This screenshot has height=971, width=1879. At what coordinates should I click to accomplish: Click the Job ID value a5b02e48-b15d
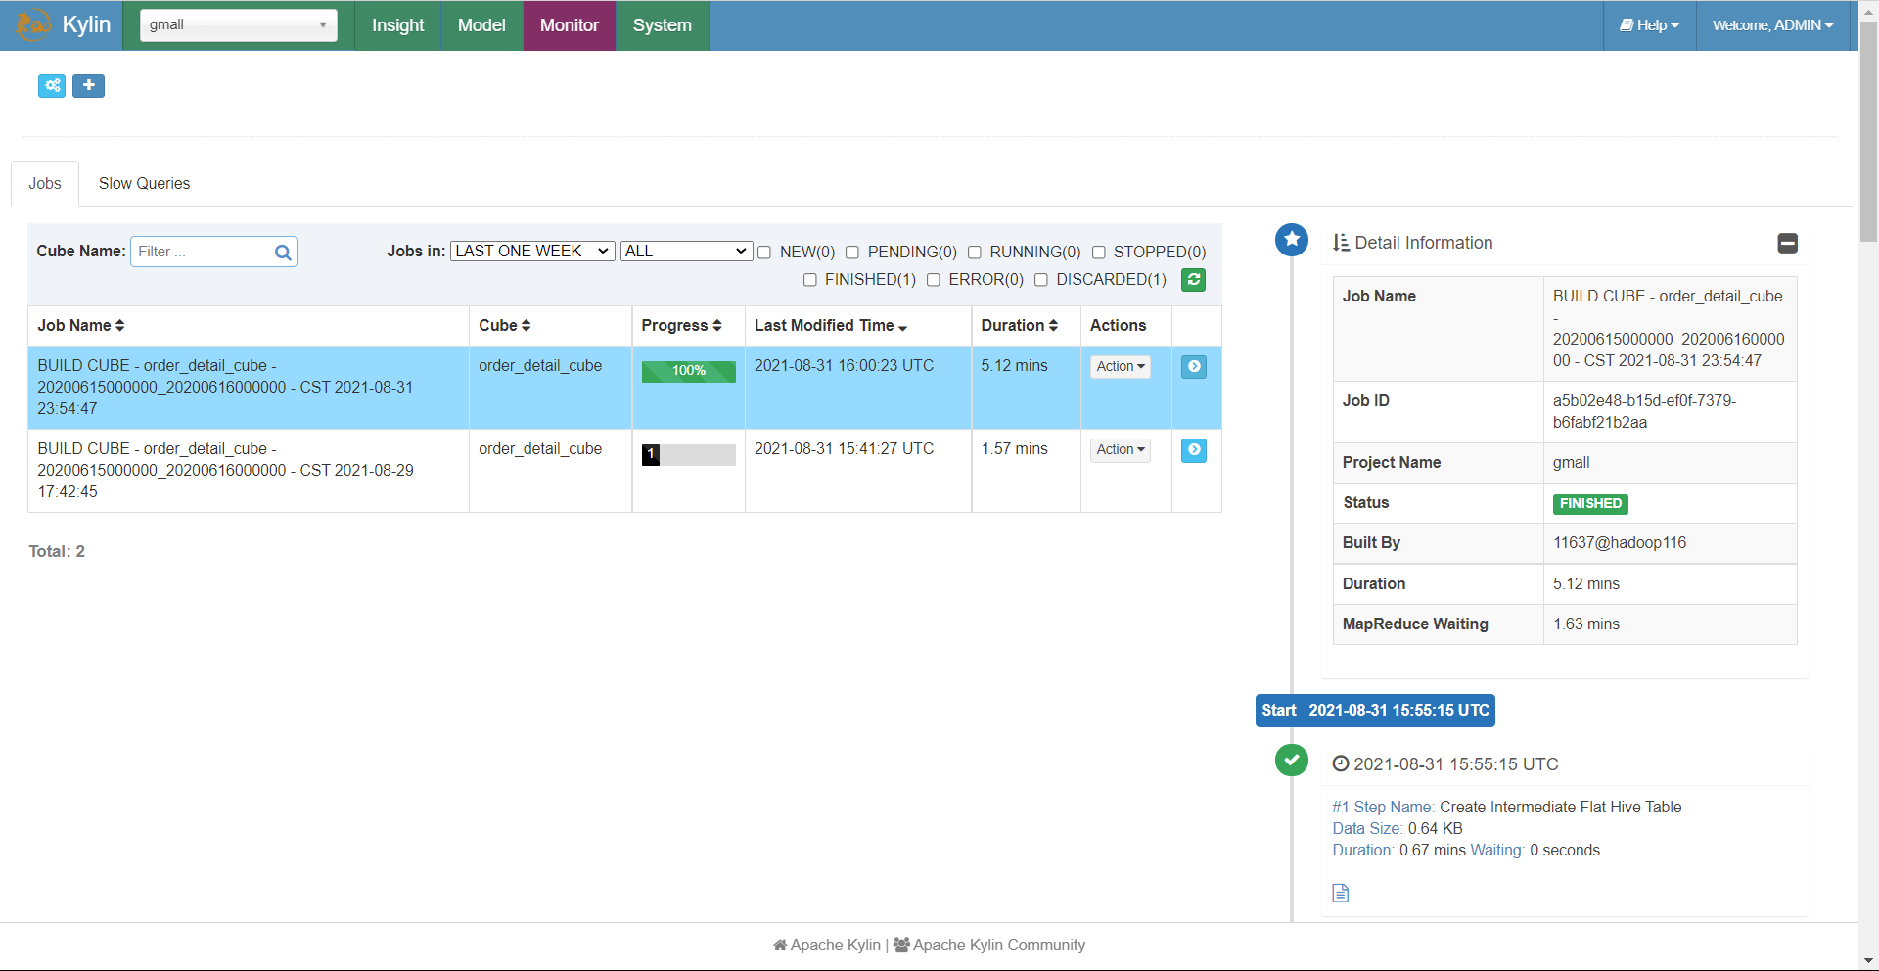click(1644, 412)
